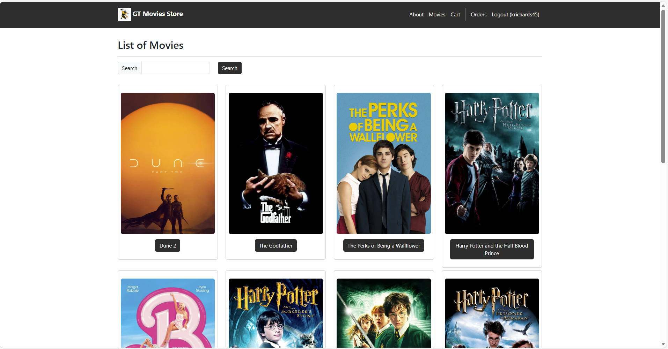The image size is (668, 349).
Task: Open the Cart
Action: (x=455, y=15)
